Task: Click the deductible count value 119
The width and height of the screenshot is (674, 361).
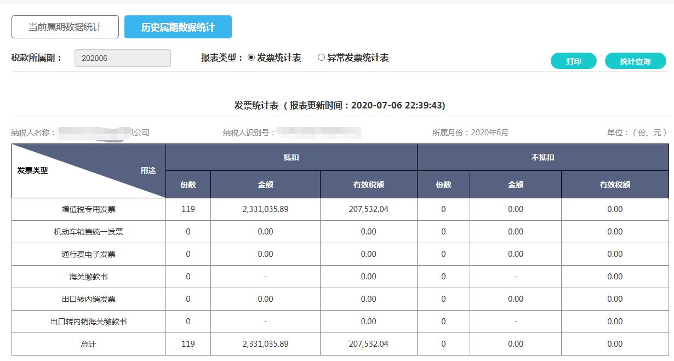Action: pos(187,209)
